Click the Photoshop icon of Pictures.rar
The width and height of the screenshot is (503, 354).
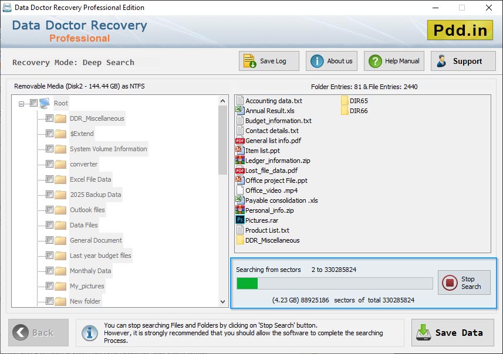point(240,220)
